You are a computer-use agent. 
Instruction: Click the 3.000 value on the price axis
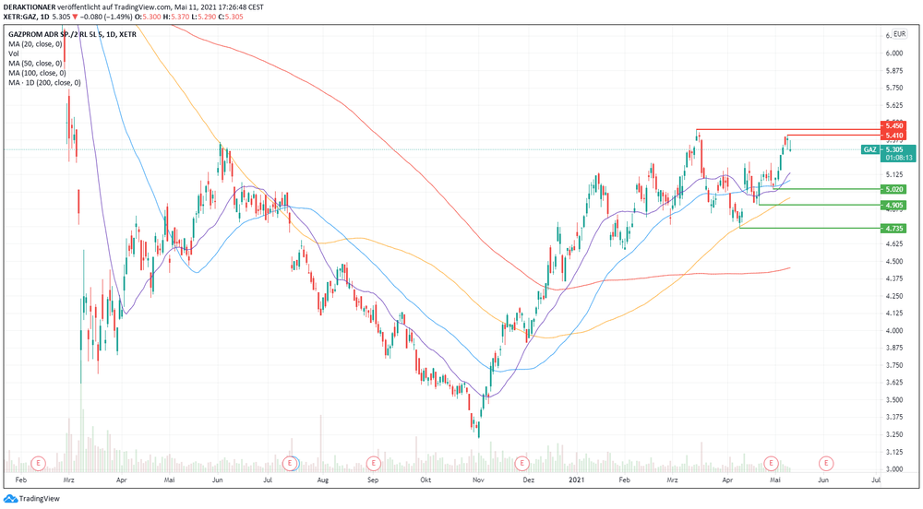click(894, 469)
